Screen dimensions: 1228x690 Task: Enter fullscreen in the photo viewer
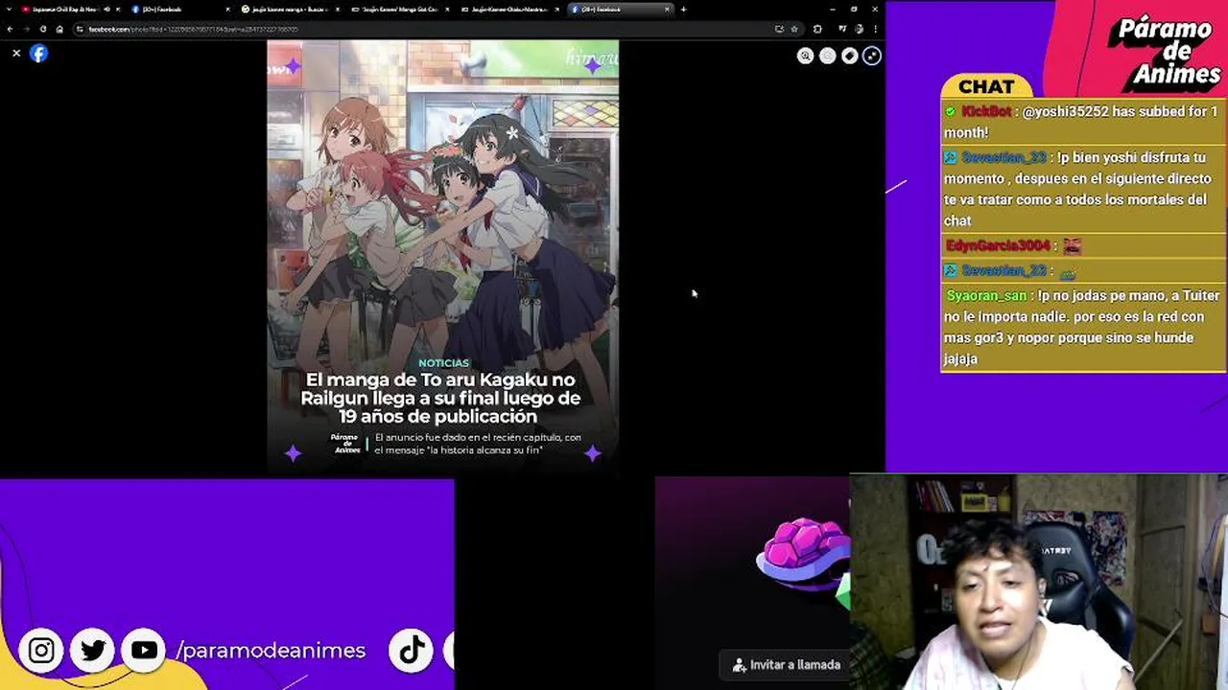click(x=872, y=57)
